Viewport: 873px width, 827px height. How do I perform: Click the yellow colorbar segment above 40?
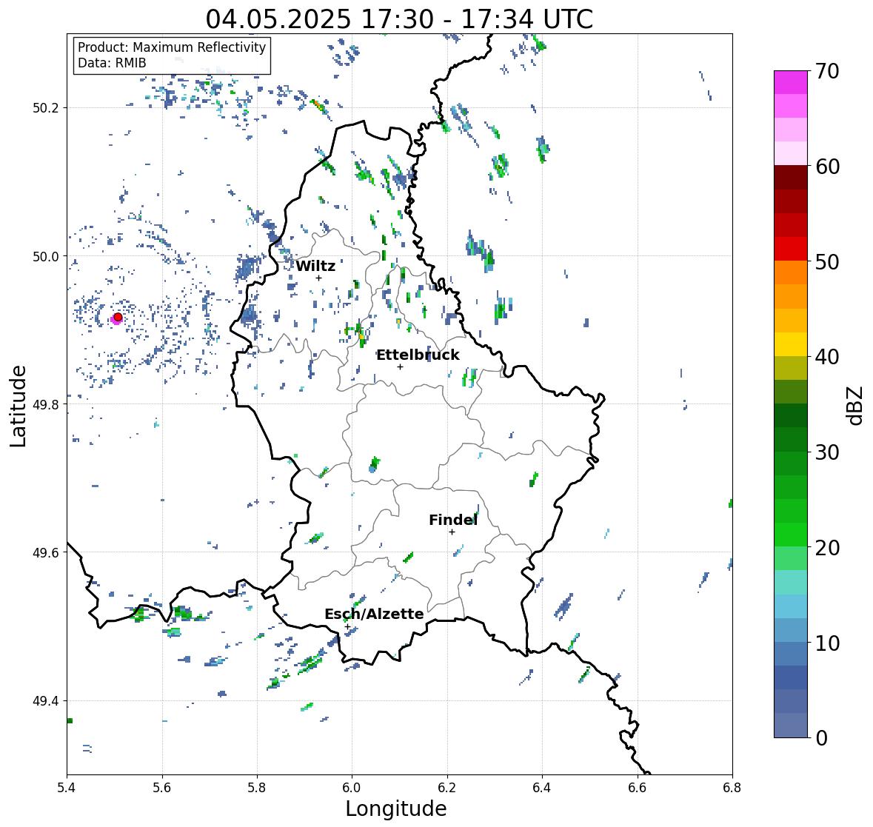point(791,344)
